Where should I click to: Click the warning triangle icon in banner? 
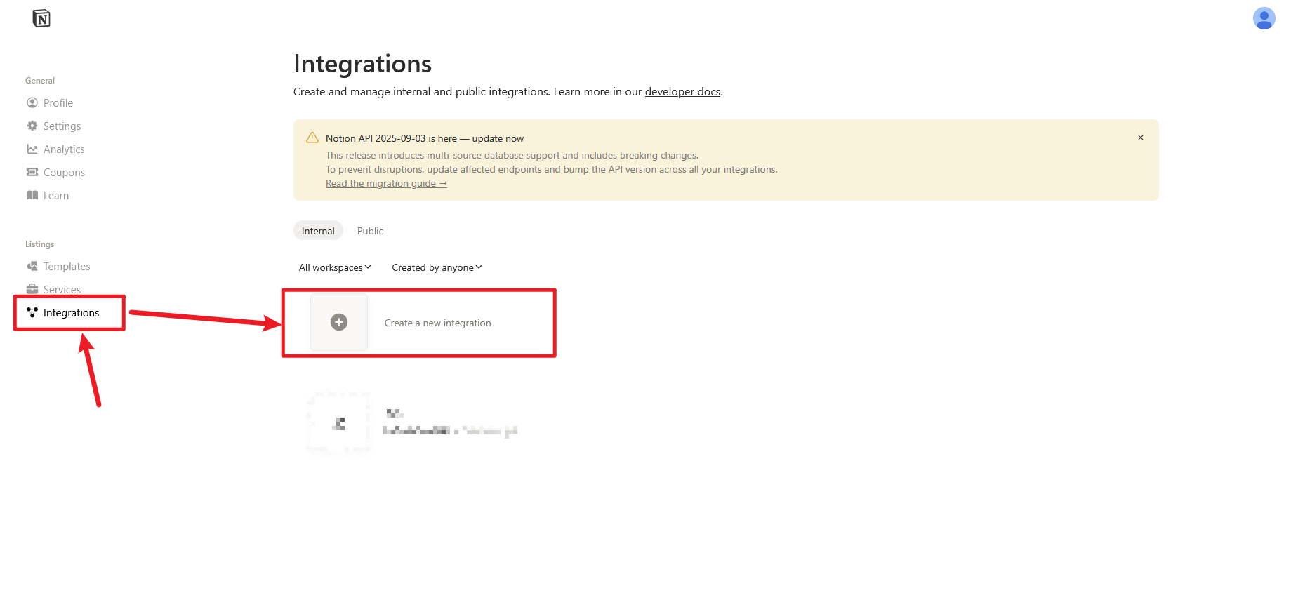pyautogui.click(x=312, y=138)
